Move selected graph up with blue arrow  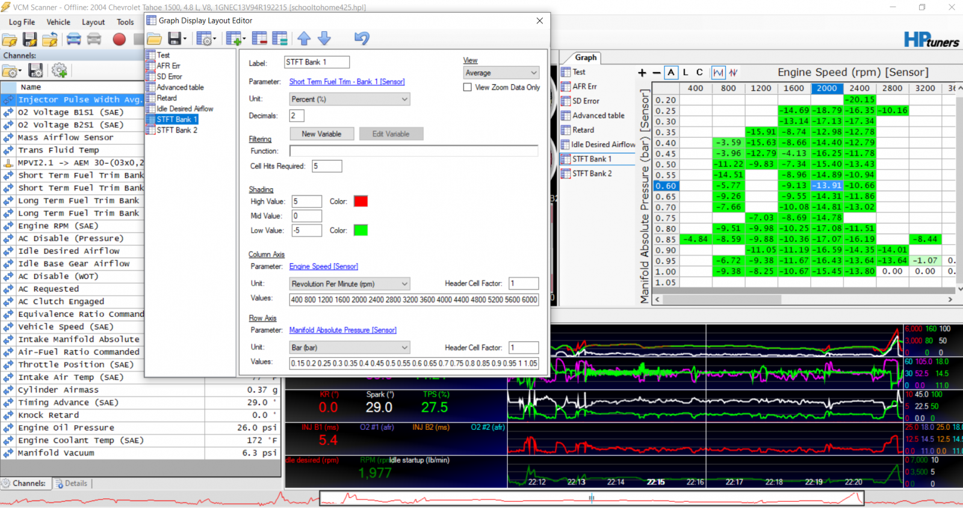(x=304, y=39)
